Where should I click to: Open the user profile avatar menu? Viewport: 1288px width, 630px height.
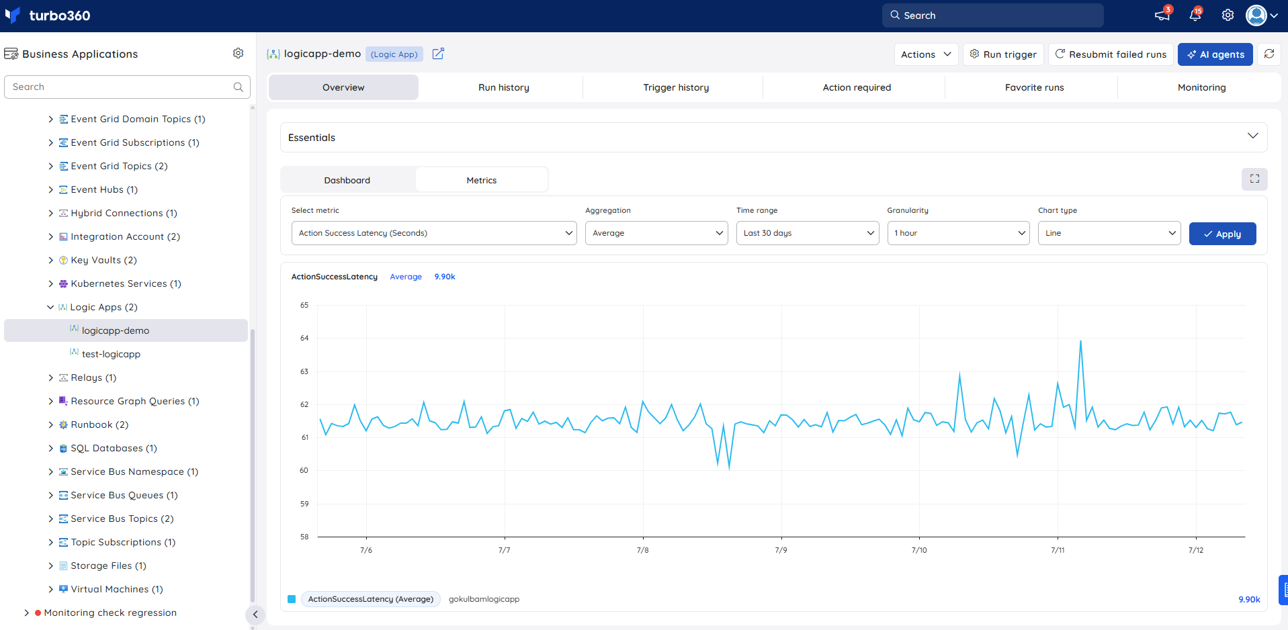[x=1262, y=15]
